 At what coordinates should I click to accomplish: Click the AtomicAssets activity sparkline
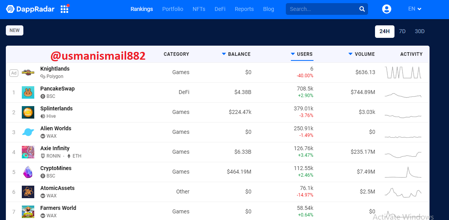coord(403,192)
